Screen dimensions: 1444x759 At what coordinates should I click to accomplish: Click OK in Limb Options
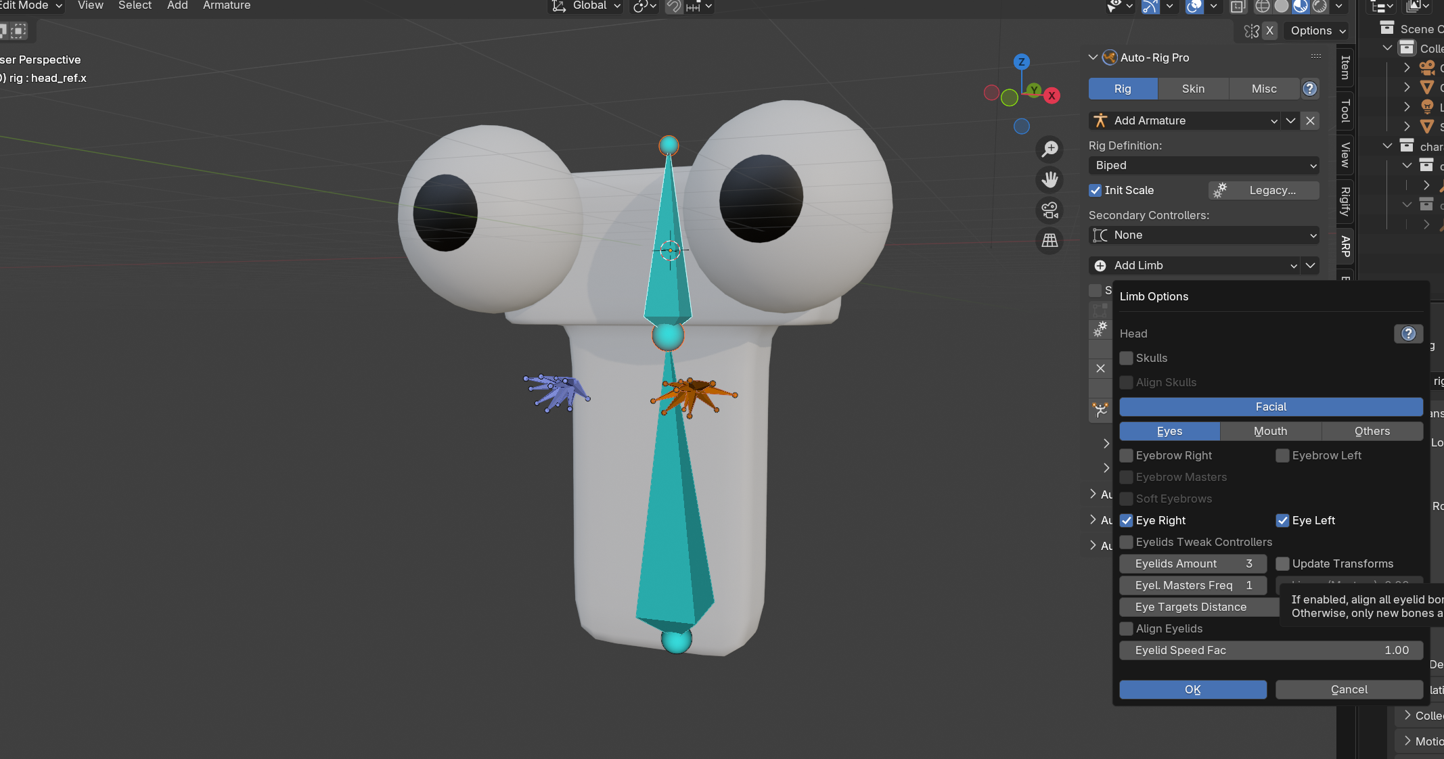coord(1192,689)
